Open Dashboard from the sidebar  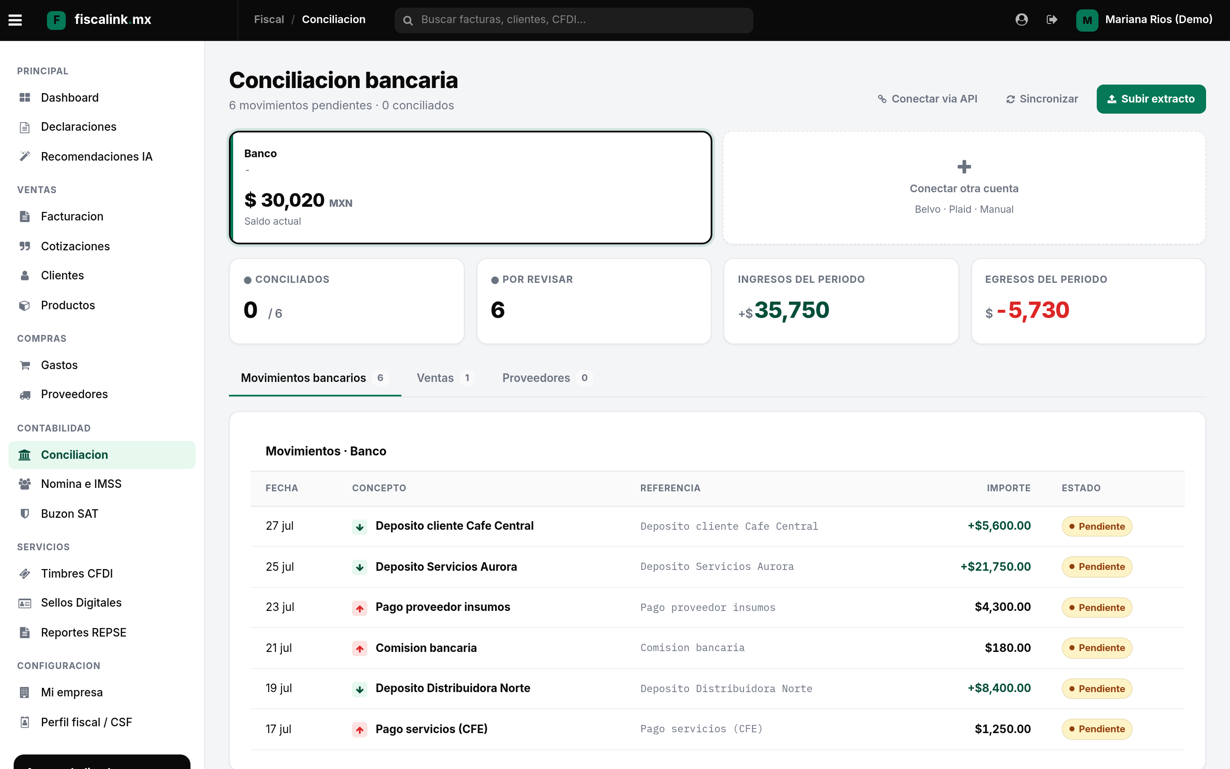(102, 98)
